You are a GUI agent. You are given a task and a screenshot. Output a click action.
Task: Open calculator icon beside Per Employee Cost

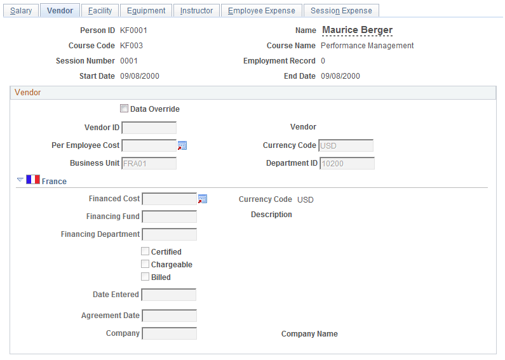182,145
